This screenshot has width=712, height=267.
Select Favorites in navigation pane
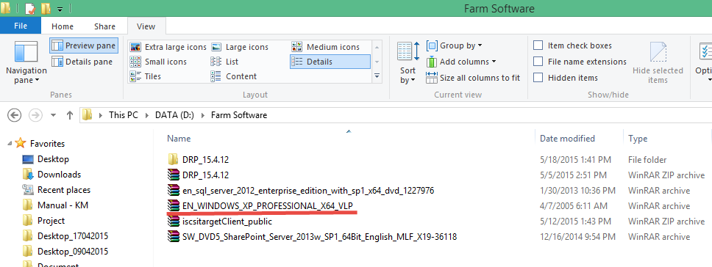[47, 144]
